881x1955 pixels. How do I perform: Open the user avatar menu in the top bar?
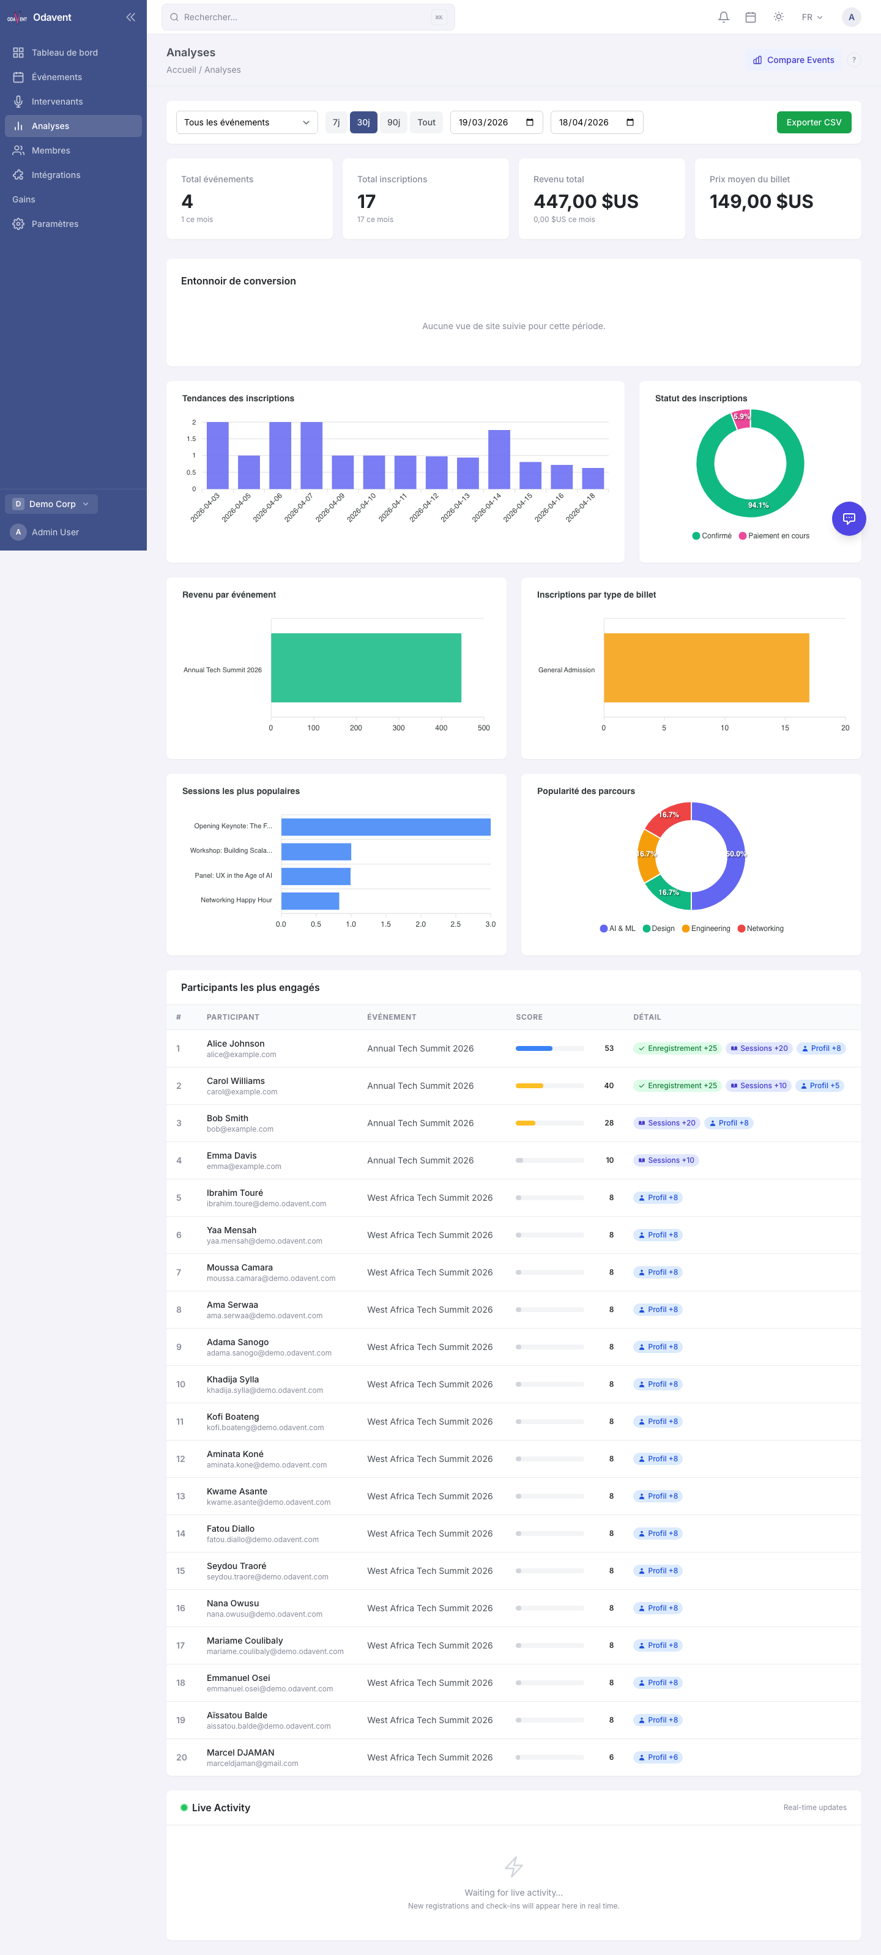[x=852, y=17]
